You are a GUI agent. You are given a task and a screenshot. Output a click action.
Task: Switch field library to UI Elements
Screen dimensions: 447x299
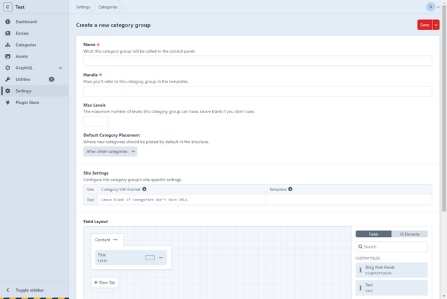pyautogui.click(x=409, y=234)
